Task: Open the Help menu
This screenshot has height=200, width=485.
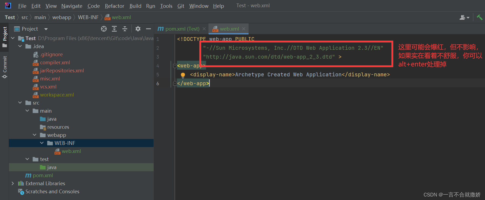Action: point(218,6)
